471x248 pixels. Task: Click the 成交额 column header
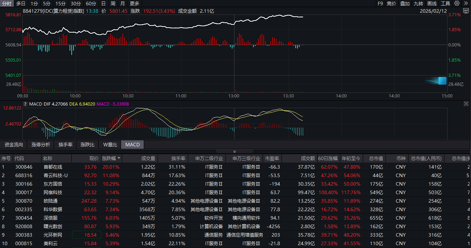[308, 158]
